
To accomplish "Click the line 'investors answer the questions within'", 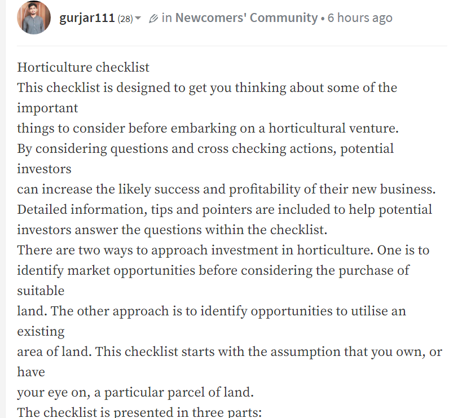I will click(172, 230).
